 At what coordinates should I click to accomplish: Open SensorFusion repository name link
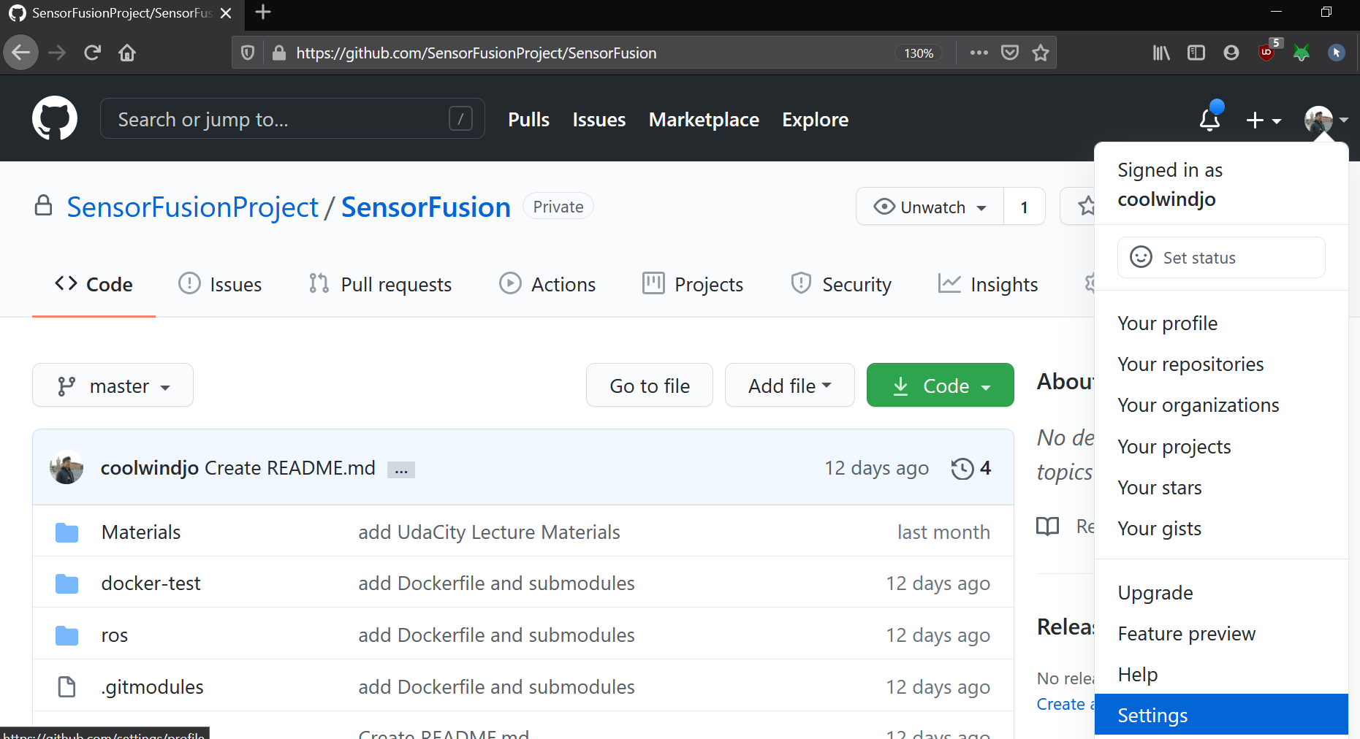(426, 207)
